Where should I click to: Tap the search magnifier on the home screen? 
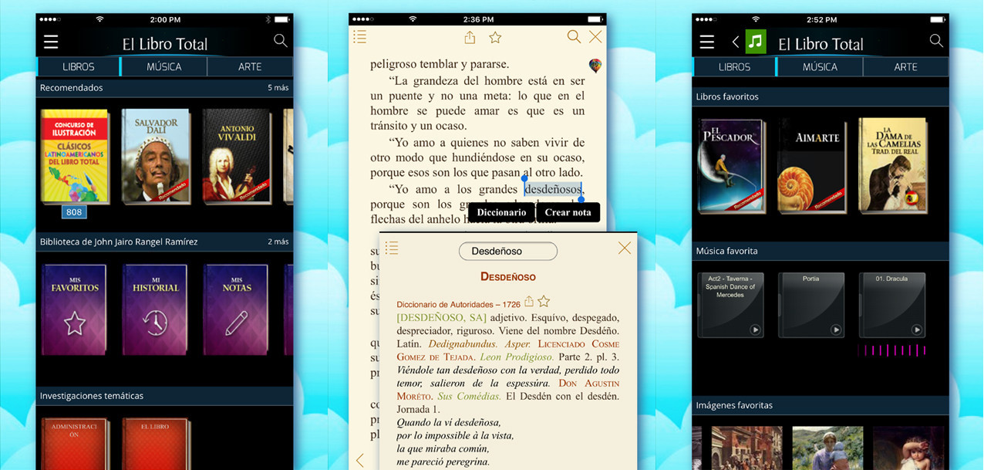[x=280, y=42]
